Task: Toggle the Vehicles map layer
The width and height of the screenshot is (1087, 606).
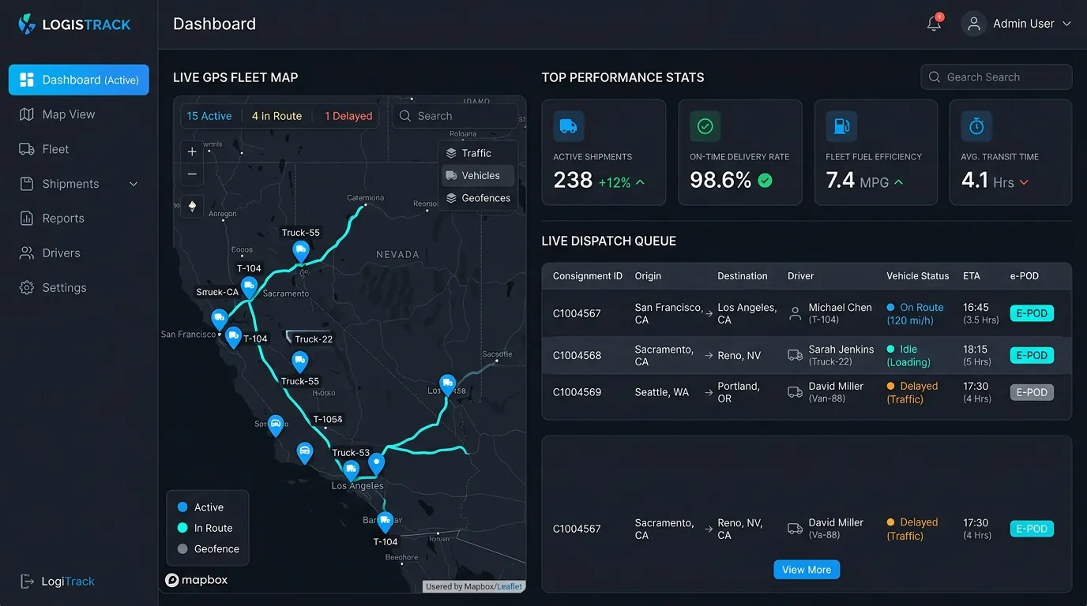Action: (478, 175)
